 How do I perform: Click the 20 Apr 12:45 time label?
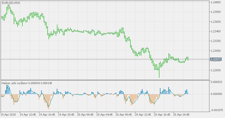pyautogui.click(x=143, y=115)
